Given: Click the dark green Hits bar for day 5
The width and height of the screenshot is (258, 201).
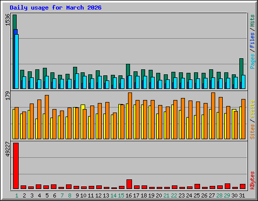Looking at the screenshot, I should (45, 72).
